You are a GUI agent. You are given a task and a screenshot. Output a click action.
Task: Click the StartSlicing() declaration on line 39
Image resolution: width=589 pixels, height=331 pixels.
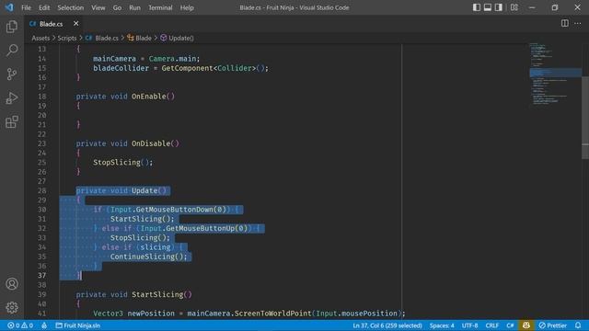(x=162, y=294)
